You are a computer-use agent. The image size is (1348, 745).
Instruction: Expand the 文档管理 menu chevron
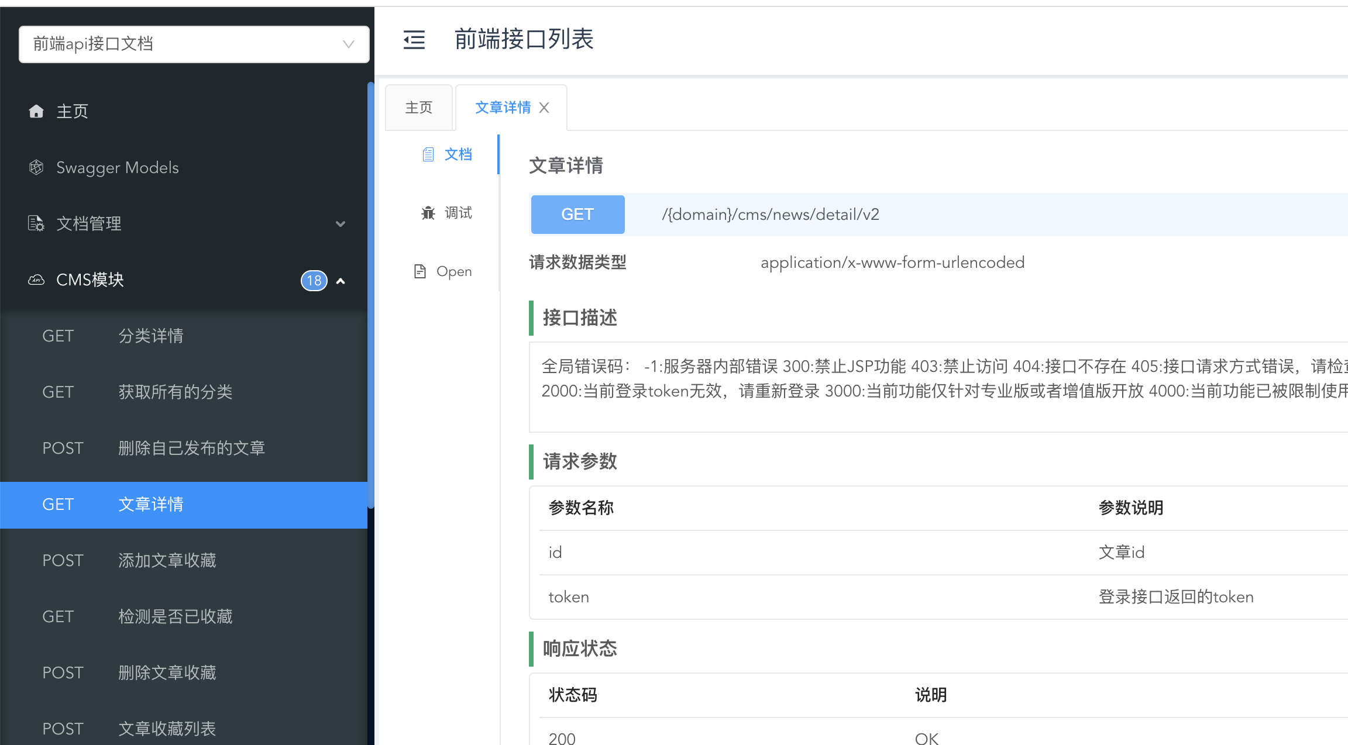[x=341, y=224]
